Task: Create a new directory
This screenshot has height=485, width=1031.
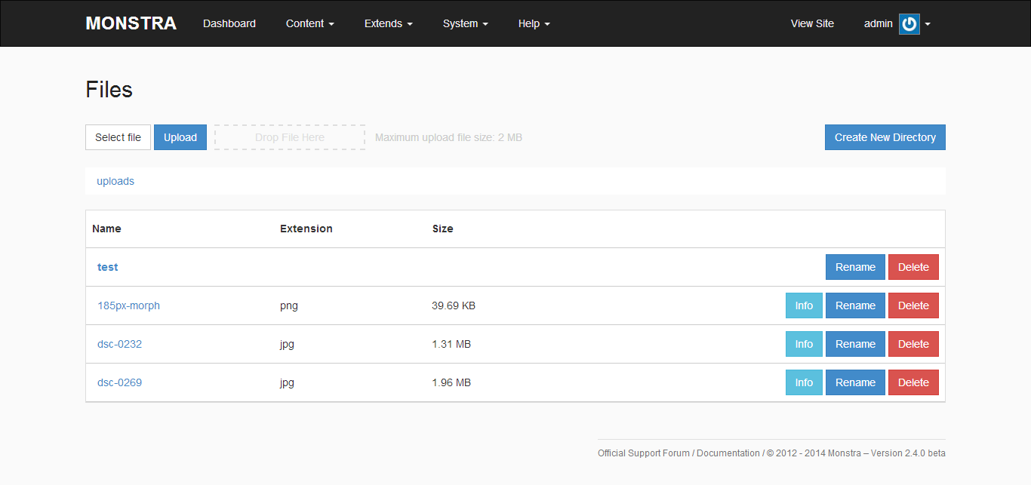Action: pyautogui.click(x=885, y=137)
